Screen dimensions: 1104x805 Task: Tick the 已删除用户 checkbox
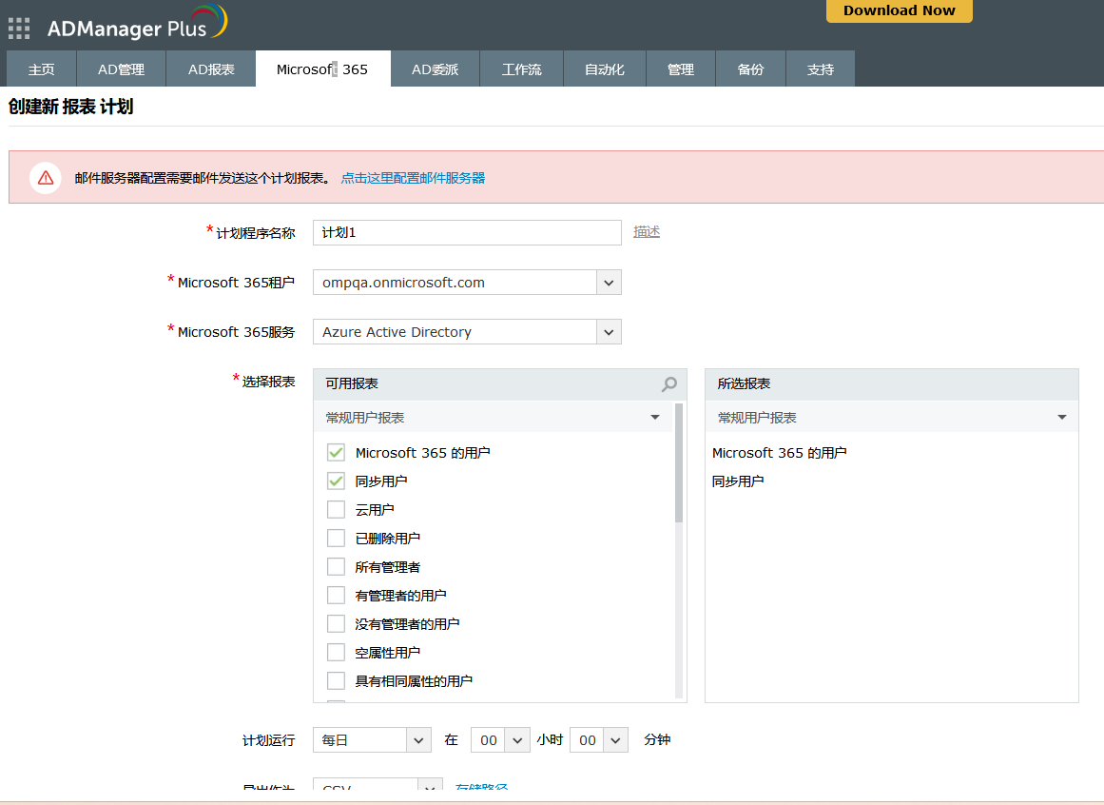click(336, 538)
